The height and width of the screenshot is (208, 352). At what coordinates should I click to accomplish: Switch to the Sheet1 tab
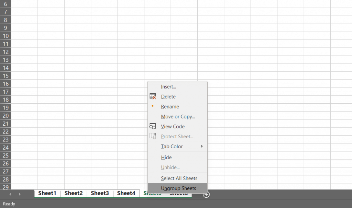pyautogui.click(x=47, y=193)
